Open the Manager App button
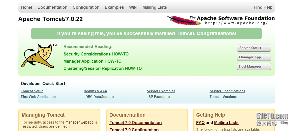Screen dimensions: 293x131 click(x=254, y=57)
